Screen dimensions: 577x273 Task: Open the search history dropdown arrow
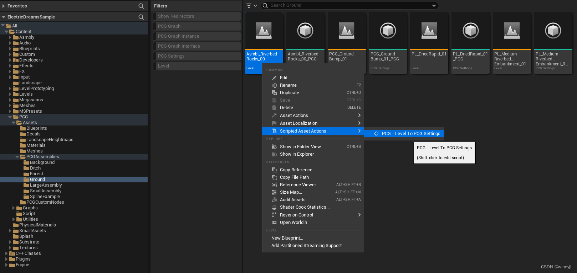[434, 6]
